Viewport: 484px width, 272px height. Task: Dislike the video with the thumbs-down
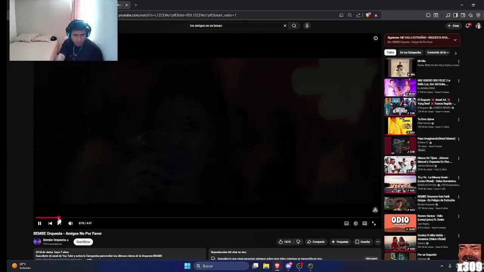pyautogui.click(x=298, y=242)
